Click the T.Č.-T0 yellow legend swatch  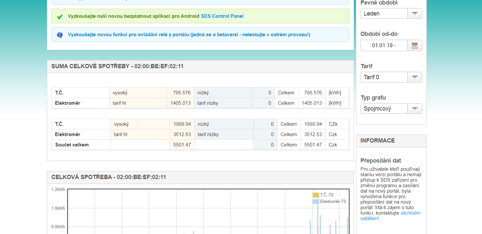point(316,195)
